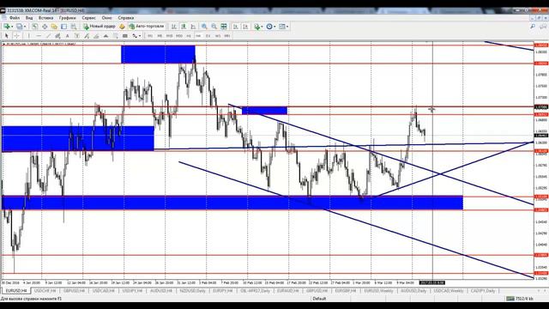Screen dimensions: 549x309
Task: Open the Графики menu
Action: pos(67,17)
